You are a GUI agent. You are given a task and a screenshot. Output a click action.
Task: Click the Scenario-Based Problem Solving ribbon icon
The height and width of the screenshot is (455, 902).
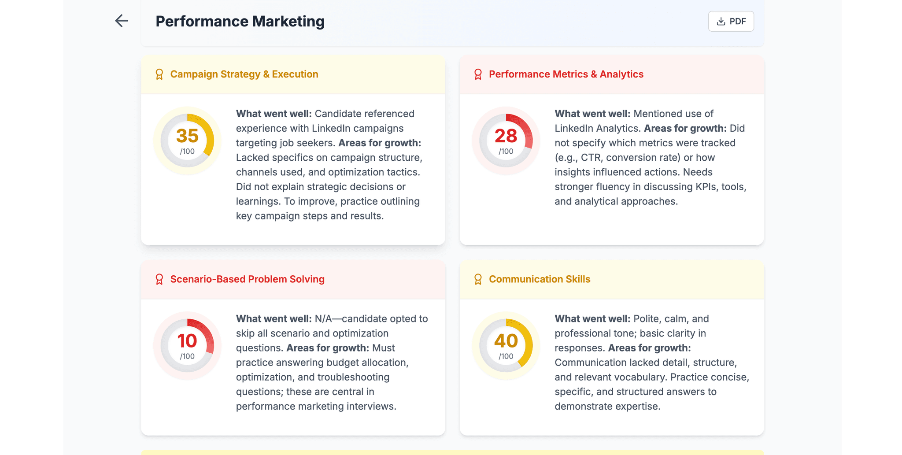[x=159, y=279]
